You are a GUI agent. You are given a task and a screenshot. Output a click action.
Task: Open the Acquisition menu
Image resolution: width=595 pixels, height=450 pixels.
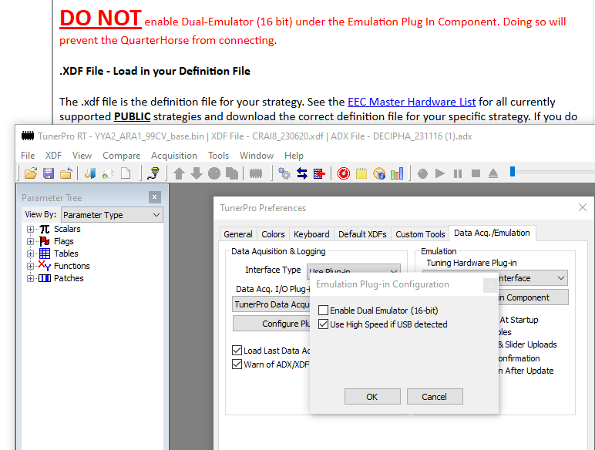coord(173,156)
